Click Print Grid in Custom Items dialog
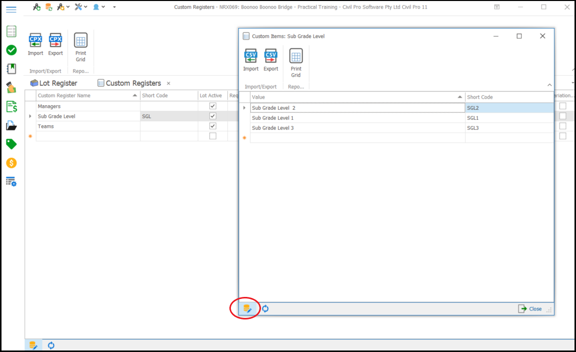The width and height of the screenshot is (576, 352). point(296,63)
